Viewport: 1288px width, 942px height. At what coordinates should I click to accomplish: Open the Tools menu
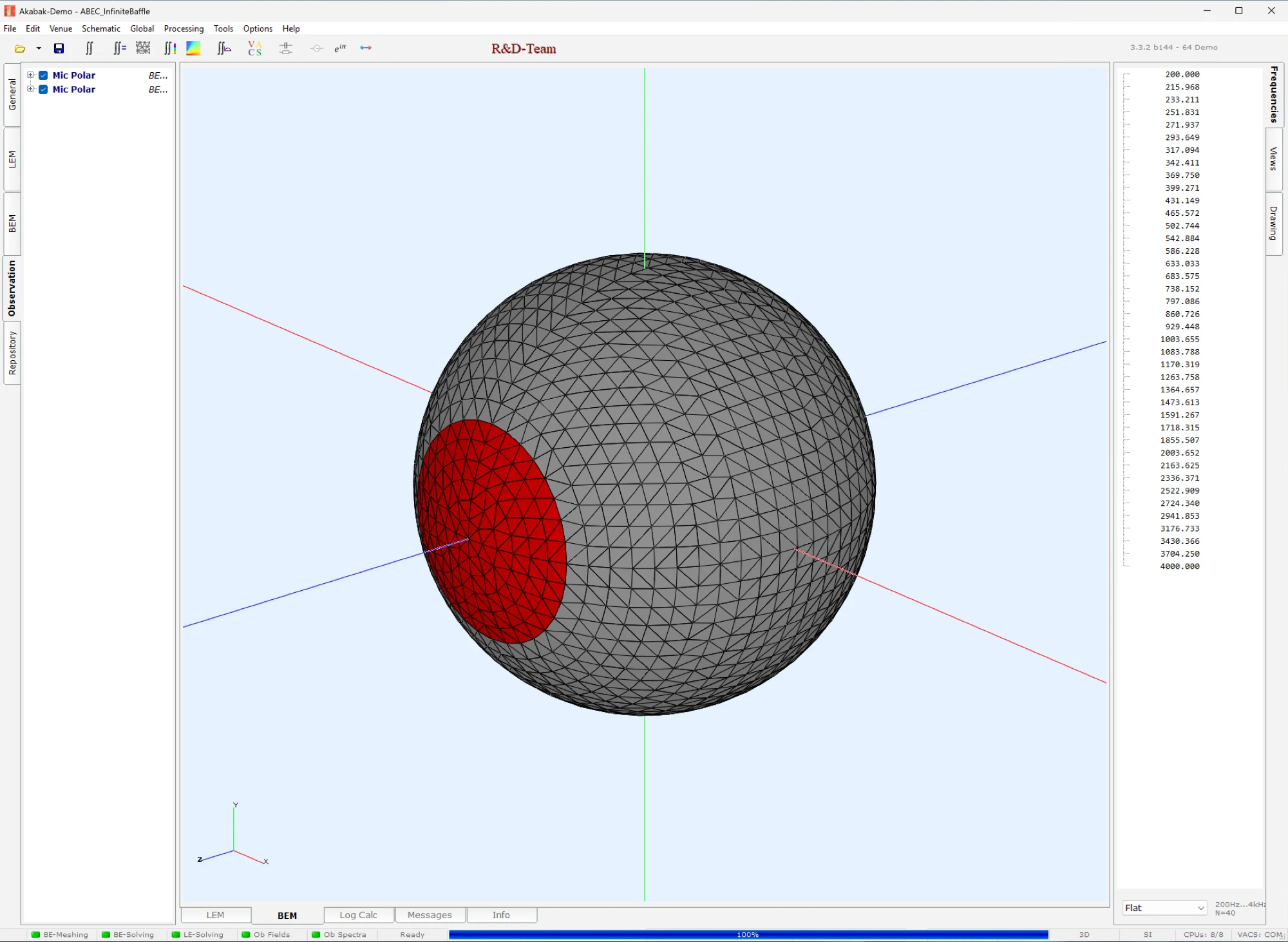pyautogui.click(x=223, y=29)
